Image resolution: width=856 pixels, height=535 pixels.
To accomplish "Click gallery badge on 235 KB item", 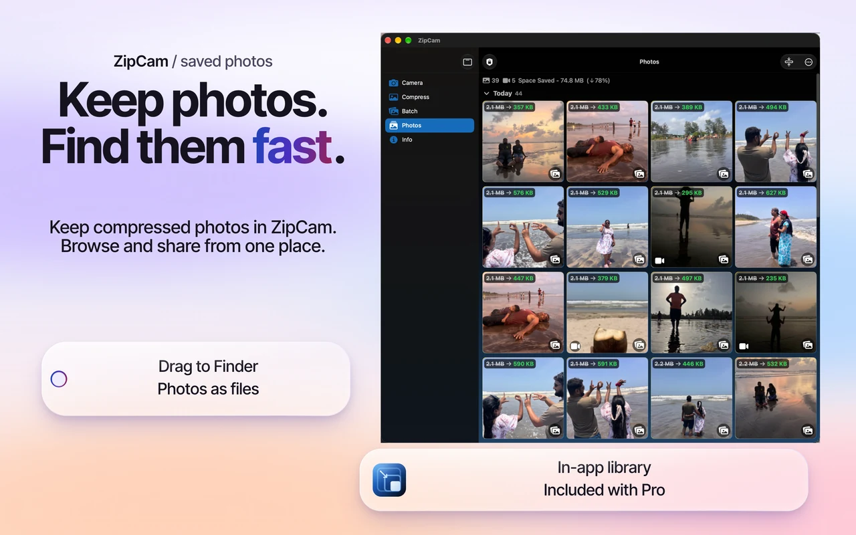I will tap(808, 345).
